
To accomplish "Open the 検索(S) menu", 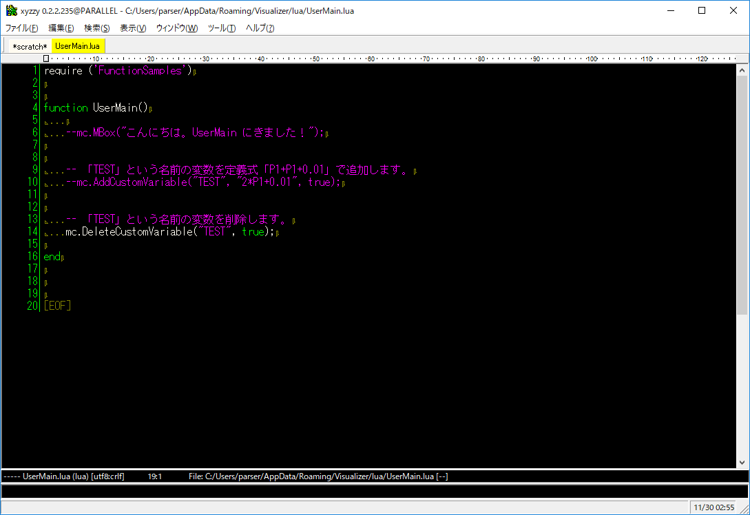I will 96,28.
